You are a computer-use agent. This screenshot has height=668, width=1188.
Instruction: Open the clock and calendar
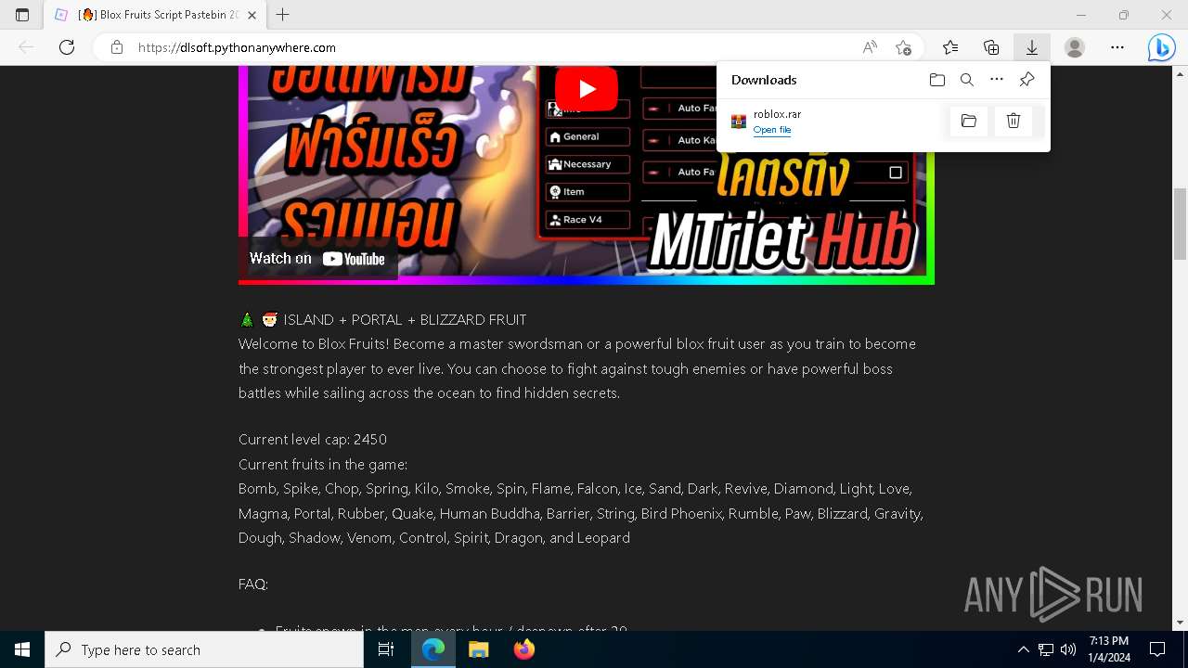[x=1109, y=649]
